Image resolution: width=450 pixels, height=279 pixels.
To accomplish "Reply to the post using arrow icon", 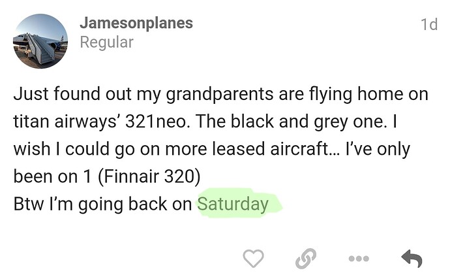I will 412,259.
